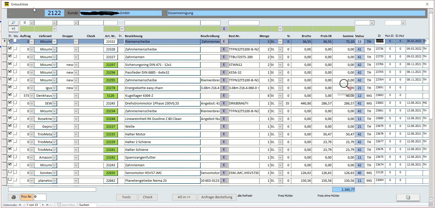
Task: Click E button in Energiekette easy chain row
Action: pos(224,88)
